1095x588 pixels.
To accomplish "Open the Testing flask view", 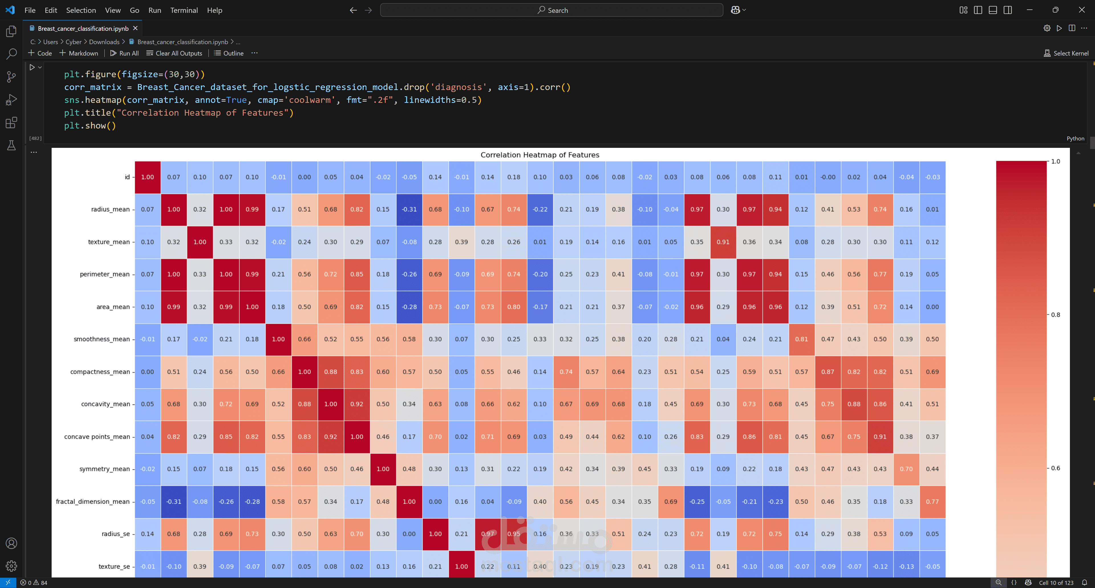I will 11,146.
